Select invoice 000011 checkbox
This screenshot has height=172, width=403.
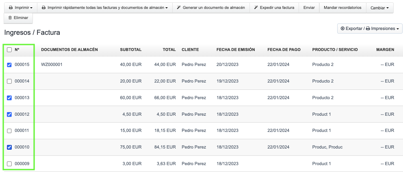click(9, 131)
